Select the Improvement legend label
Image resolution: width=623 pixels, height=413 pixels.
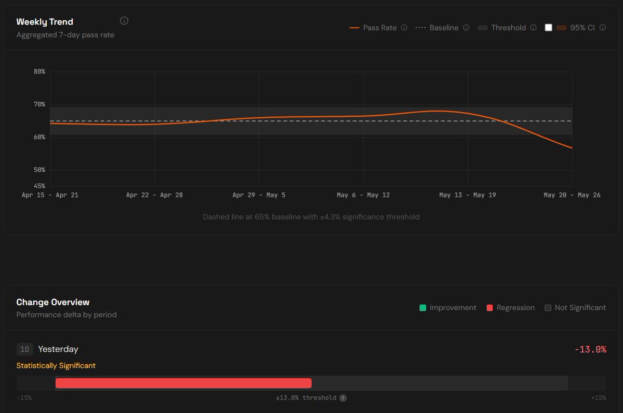pyautogui.click(x=453, y=308)
